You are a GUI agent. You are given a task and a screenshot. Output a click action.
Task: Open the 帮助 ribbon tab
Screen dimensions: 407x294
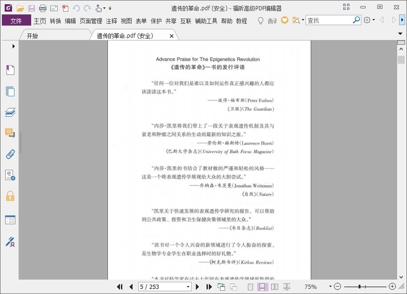(227, 21)
